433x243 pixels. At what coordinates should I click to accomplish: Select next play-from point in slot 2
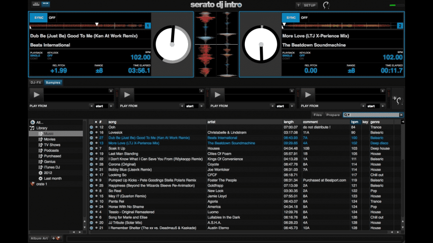[x=202, y=106]
